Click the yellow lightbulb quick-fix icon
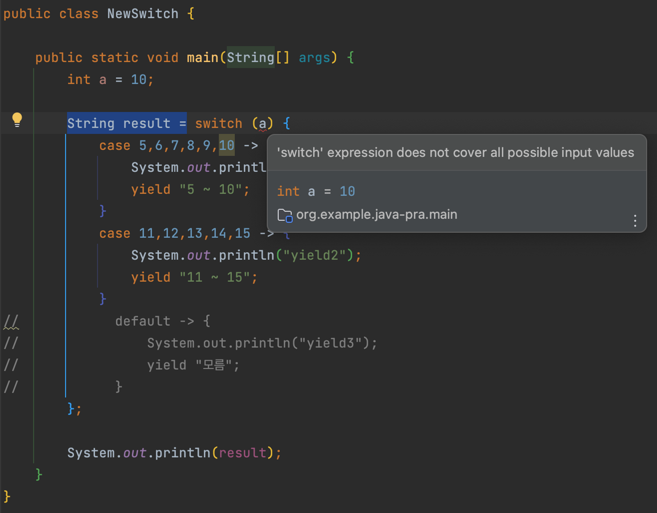Image resolution: width=657 pixels, height=513 pixels. (17, 120)
